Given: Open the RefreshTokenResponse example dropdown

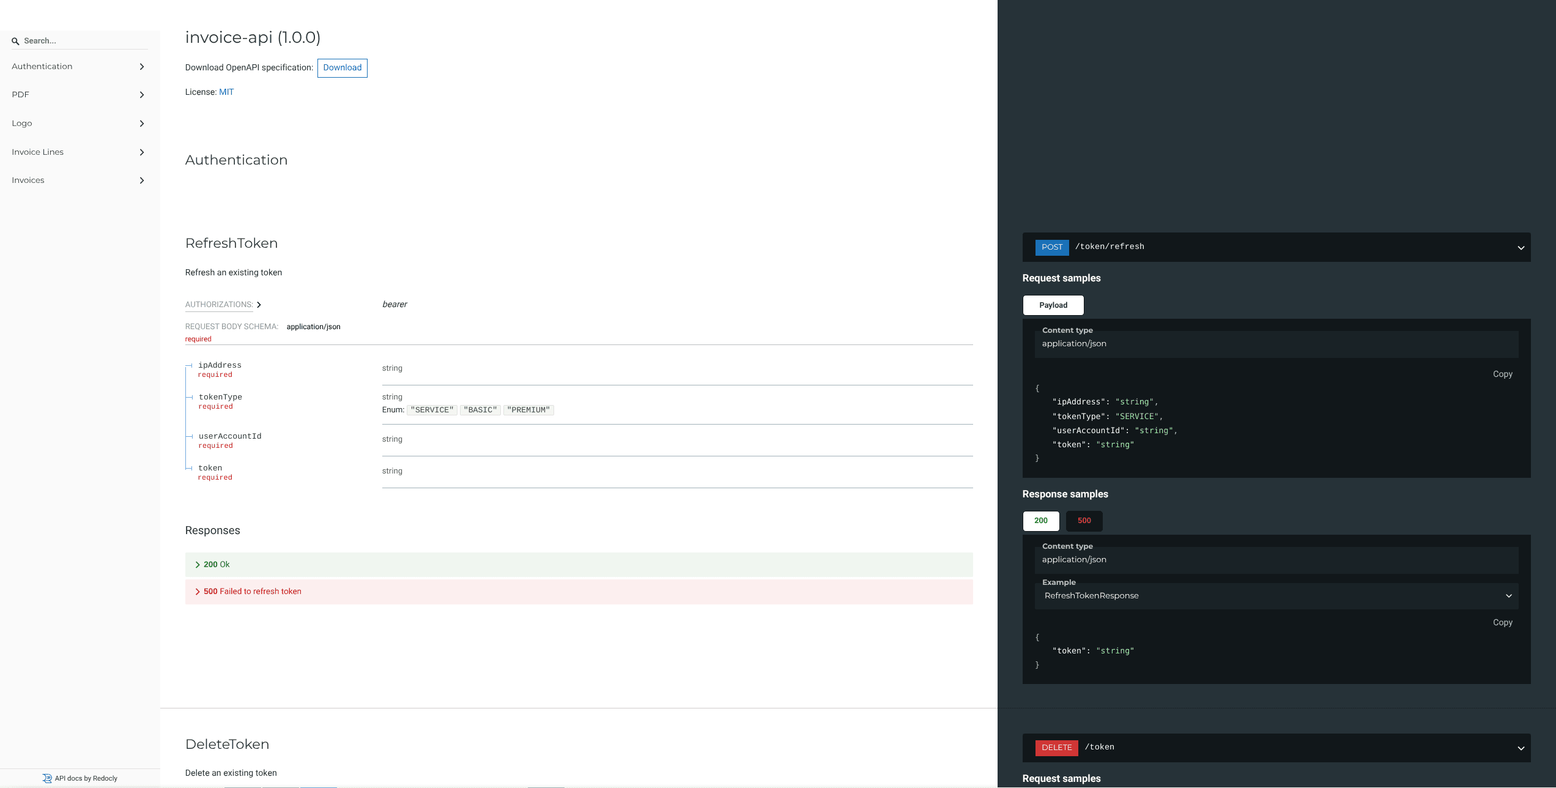Looking at the screenshot, I should [1276, 596].
